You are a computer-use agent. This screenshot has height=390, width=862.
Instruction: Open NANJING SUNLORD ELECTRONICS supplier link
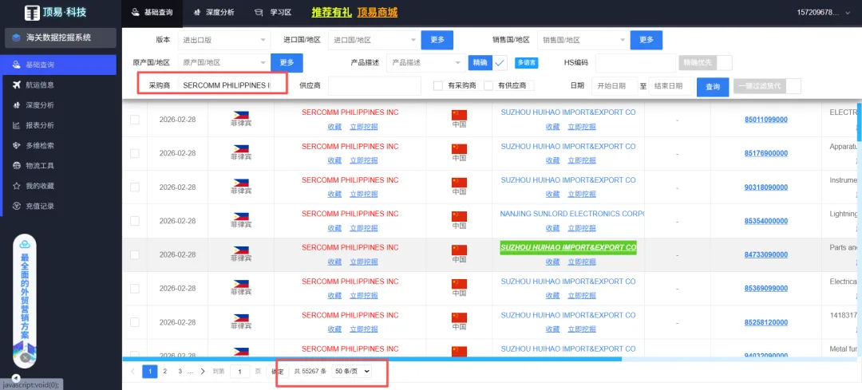coord(571,214)
